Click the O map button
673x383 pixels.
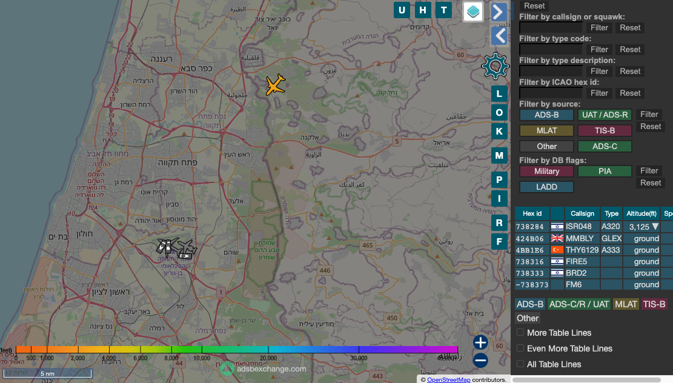click(x=499, y=113)
